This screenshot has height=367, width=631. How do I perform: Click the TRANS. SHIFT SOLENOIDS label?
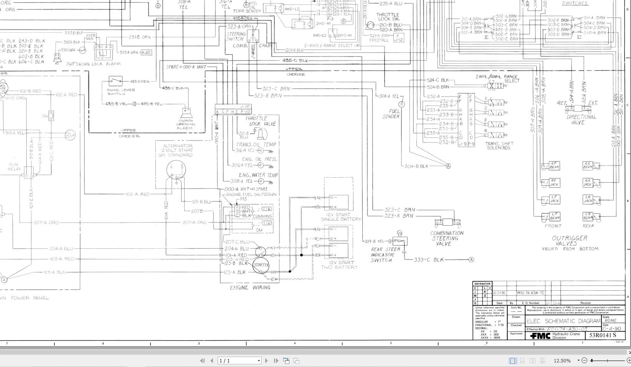[x=499, y=146]
